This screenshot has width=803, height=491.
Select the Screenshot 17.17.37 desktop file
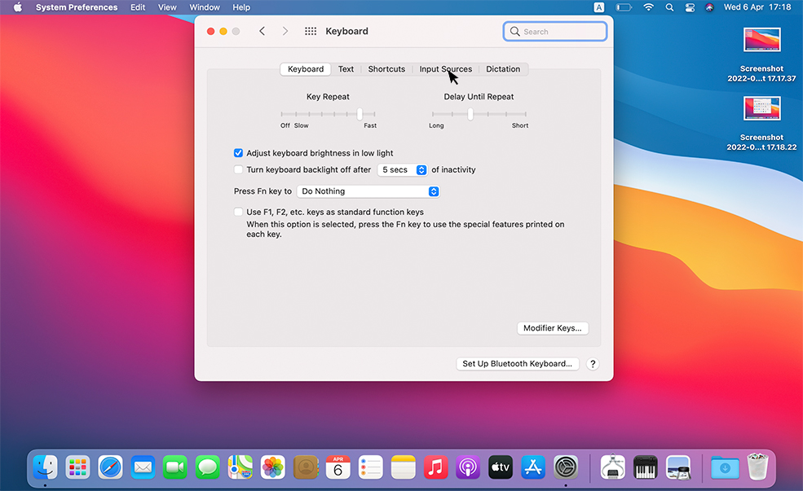[x=761, y=55]
